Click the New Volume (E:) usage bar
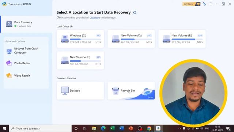 (x=187, y=39)
